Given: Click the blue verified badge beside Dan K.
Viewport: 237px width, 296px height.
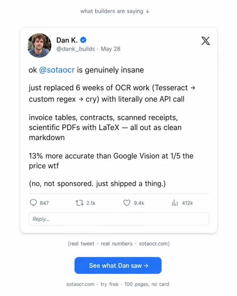Looking at the screenshot, I should [x=83, y=40].
